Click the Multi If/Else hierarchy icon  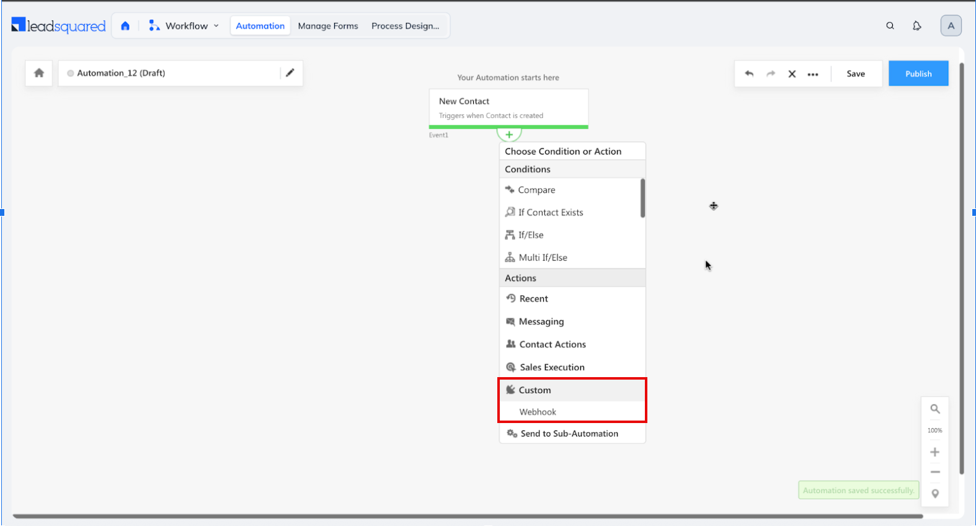pyautogui.click(x=510, y=257)
